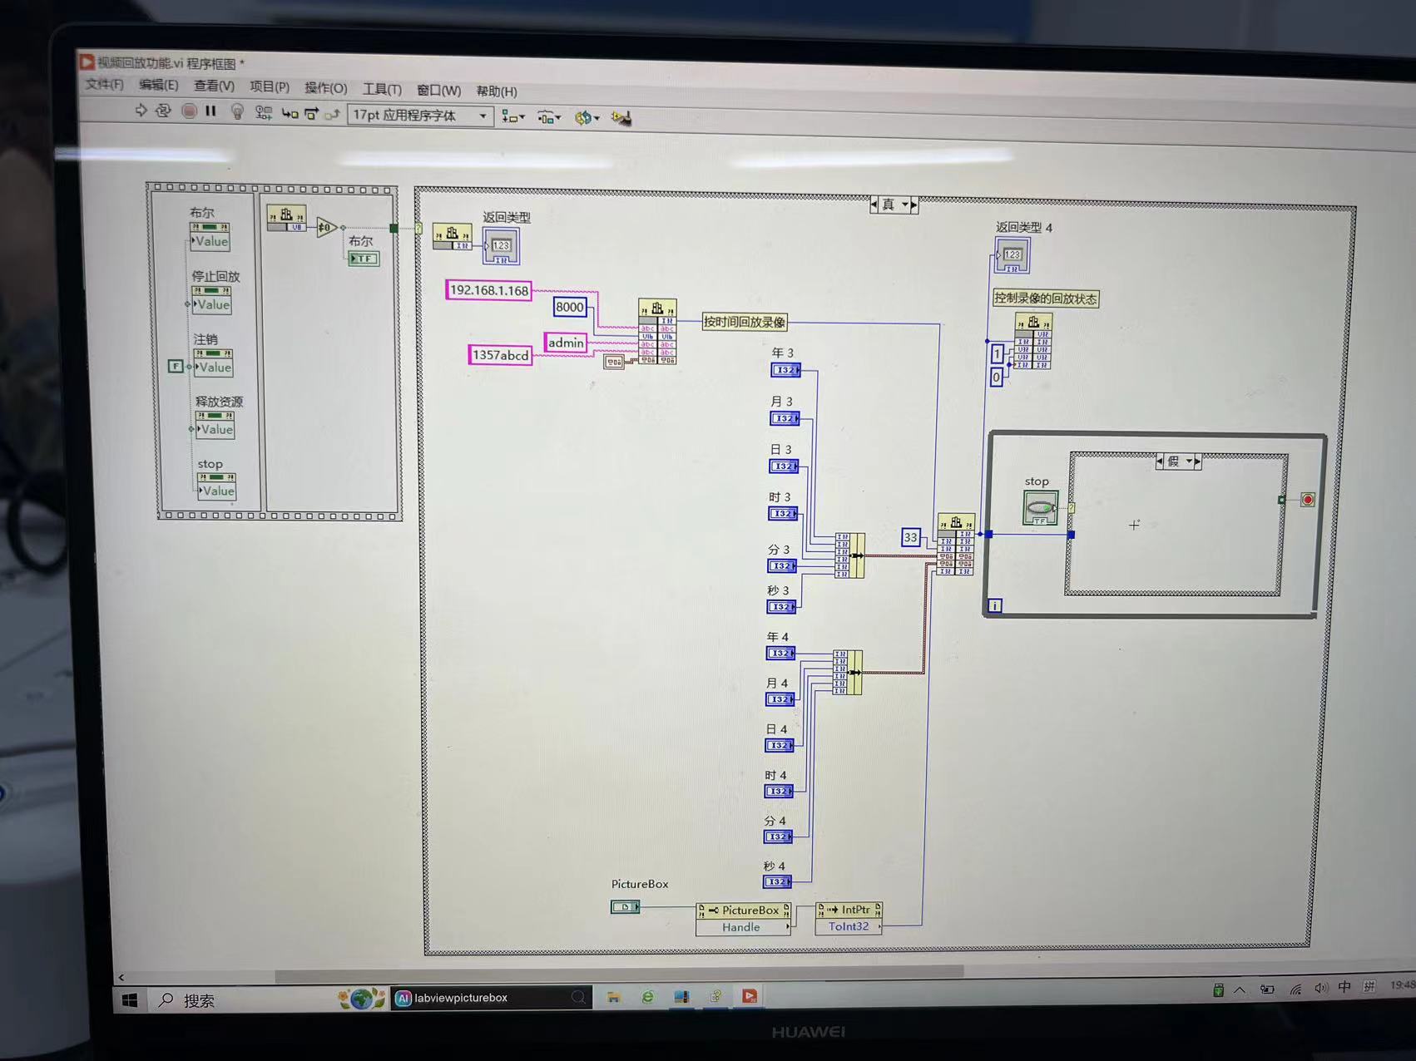Click the False constant F beside 注销
The width and height of the screenshot is (1416, 1061).
175,366
